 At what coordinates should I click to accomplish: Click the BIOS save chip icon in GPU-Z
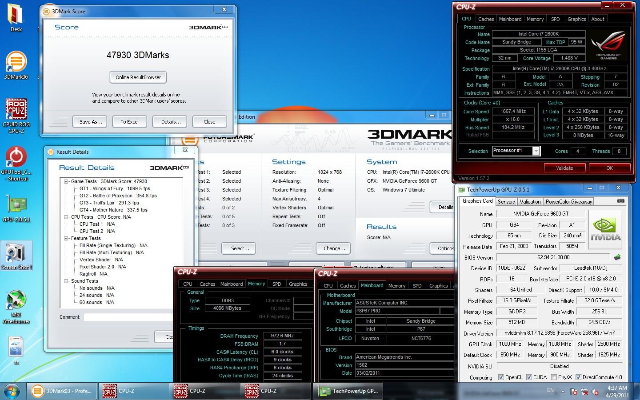coord(617,257)
